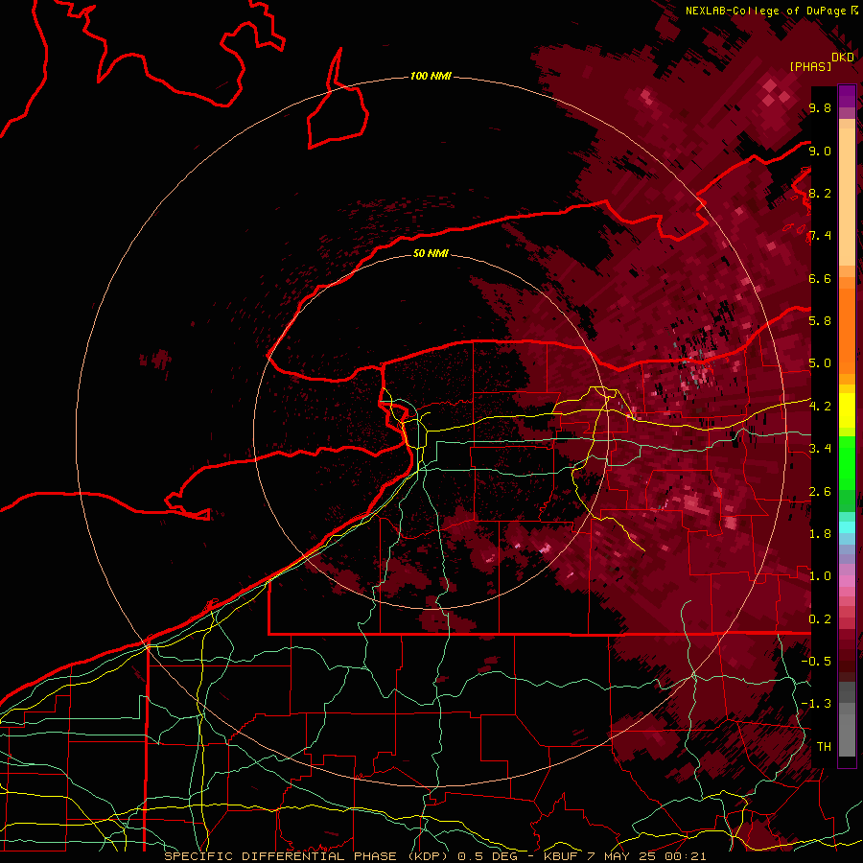The image size is (863, 863).
Task: Click the 50 NMI range ring label
Action: [431, 253]
